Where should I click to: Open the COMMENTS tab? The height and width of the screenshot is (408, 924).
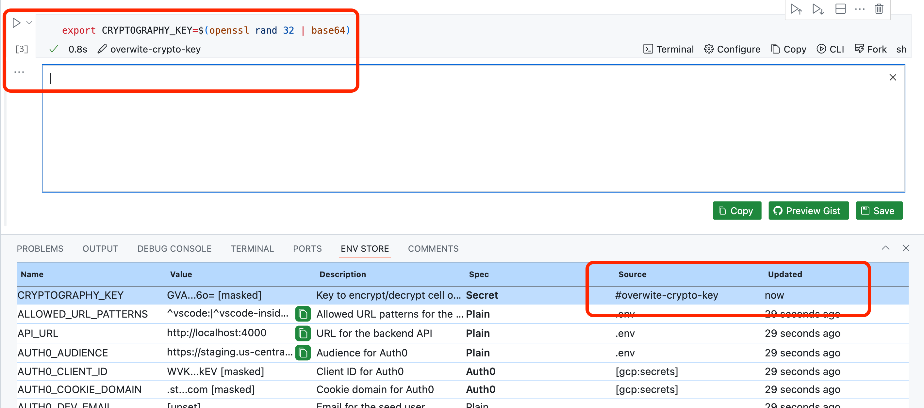433,248
